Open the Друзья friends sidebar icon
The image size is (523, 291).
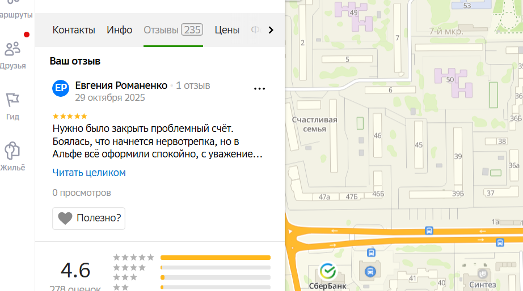(x=12, y=55)
